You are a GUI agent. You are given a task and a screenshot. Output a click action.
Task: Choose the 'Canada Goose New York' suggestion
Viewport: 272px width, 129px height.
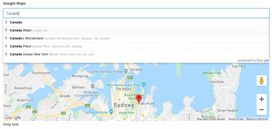coord(136,54)
